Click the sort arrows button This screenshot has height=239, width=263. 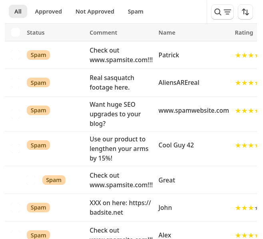[245, 12]
